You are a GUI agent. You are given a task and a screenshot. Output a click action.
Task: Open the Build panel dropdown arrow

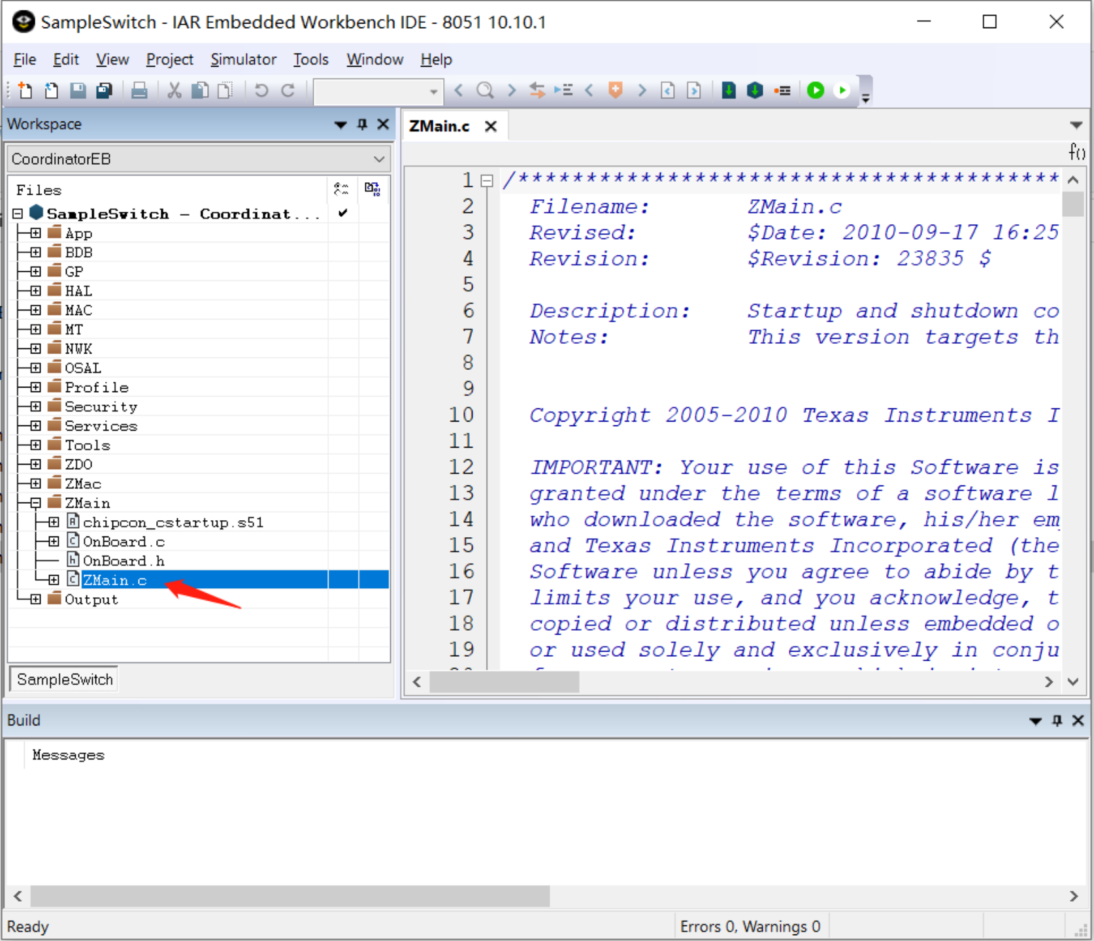point(1035,721)
